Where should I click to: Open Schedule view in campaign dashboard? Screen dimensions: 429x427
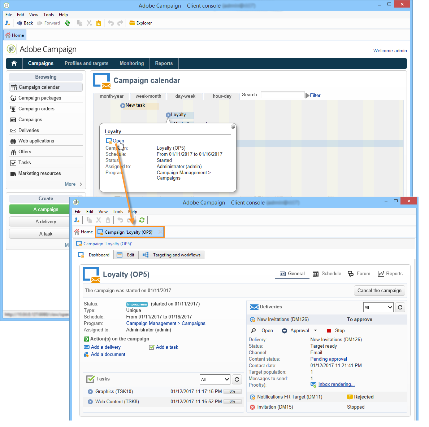(327, 274)
